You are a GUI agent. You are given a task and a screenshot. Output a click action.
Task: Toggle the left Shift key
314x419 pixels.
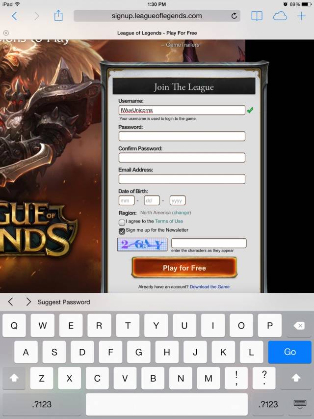(x=14, y=378)
